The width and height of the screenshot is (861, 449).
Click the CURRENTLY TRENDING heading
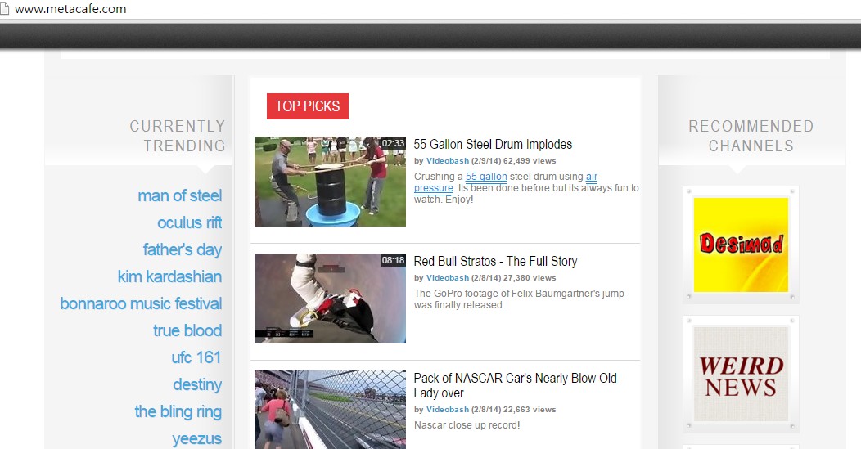178,136
